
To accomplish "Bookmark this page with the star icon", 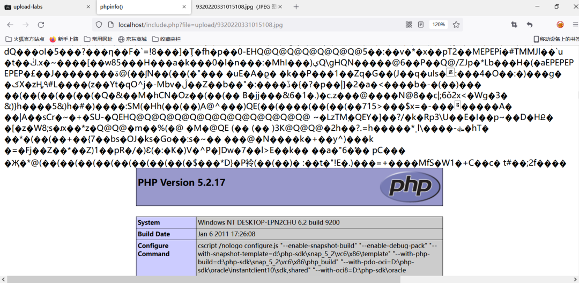I will [x=456, y=25].
